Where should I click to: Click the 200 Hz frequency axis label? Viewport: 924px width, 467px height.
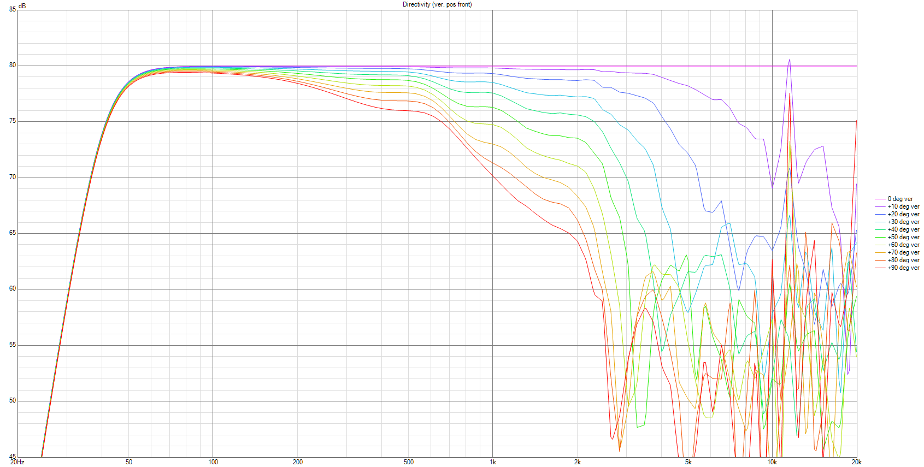coord(297,462)
